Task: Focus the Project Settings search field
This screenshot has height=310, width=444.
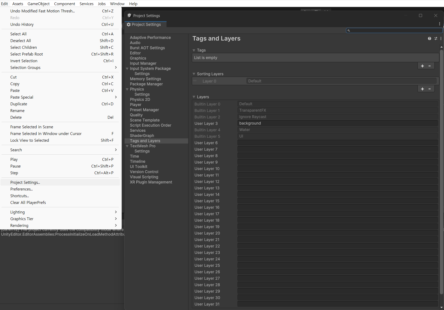Action: point(394,30)
